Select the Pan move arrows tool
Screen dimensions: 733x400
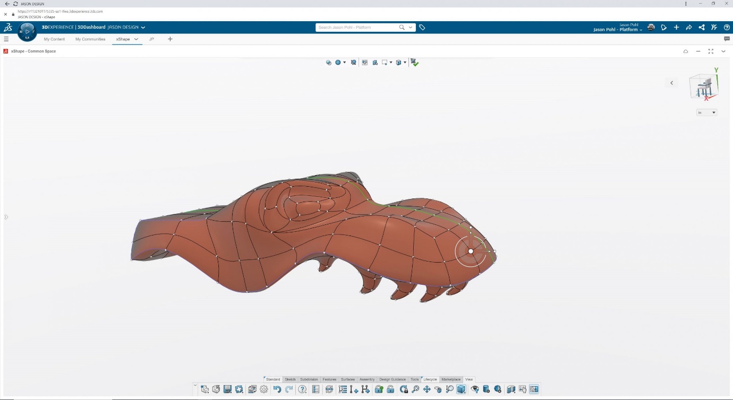tap(427, 389)
